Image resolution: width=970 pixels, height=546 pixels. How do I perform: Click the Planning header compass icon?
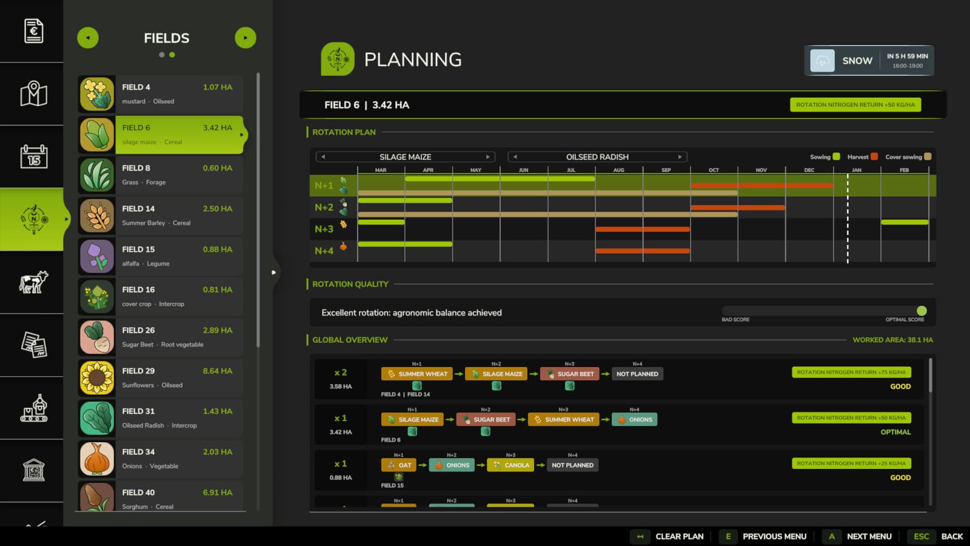[x=338, y=59]
